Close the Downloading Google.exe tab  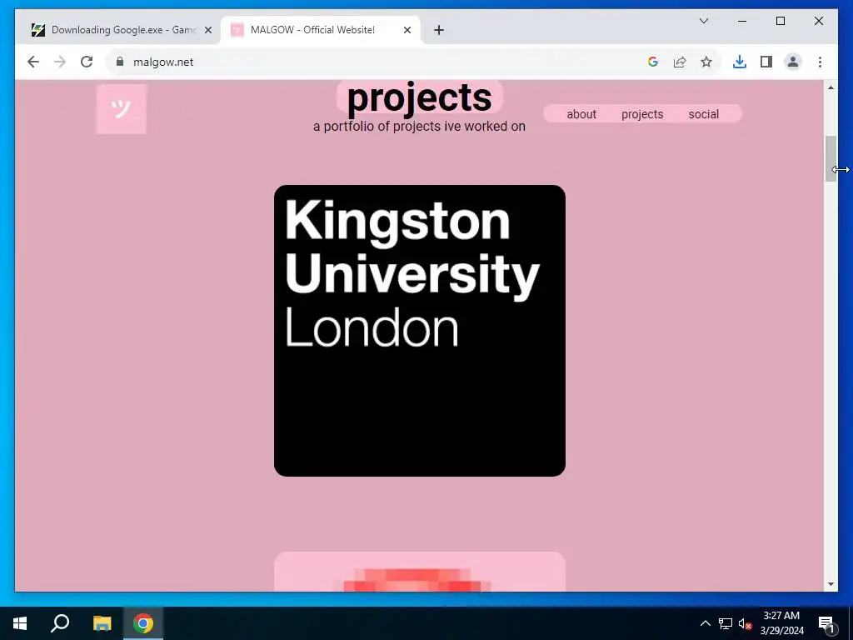click(x=207, y=30)
